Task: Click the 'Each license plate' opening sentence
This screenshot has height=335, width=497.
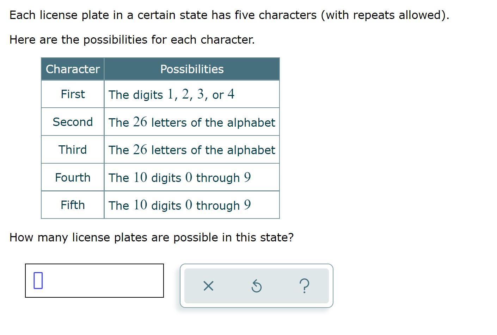Action: point(229,15)
